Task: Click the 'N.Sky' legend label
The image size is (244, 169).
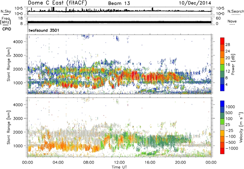Action: coord(6,11)
